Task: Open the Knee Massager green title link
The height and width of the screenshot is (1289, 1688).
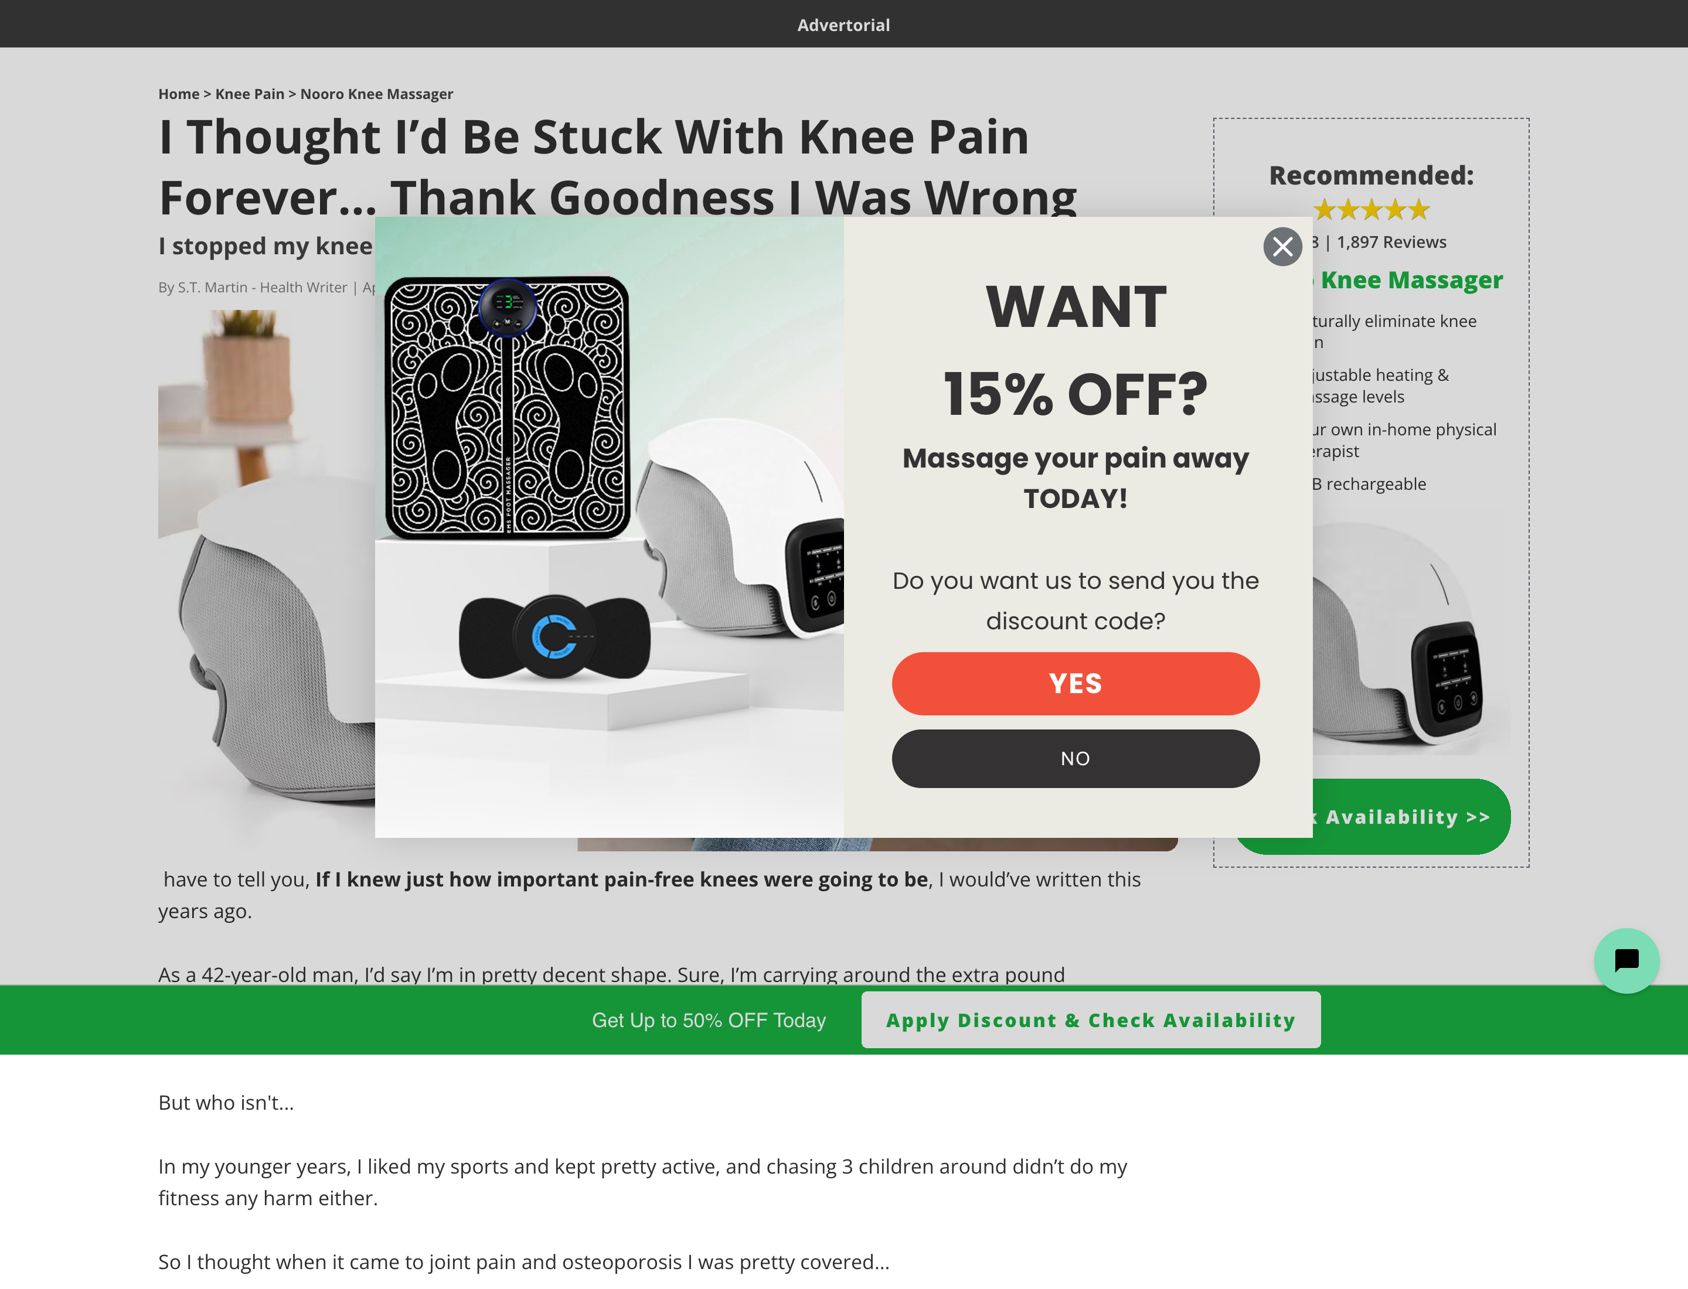Action: [x=1411, y=279]
